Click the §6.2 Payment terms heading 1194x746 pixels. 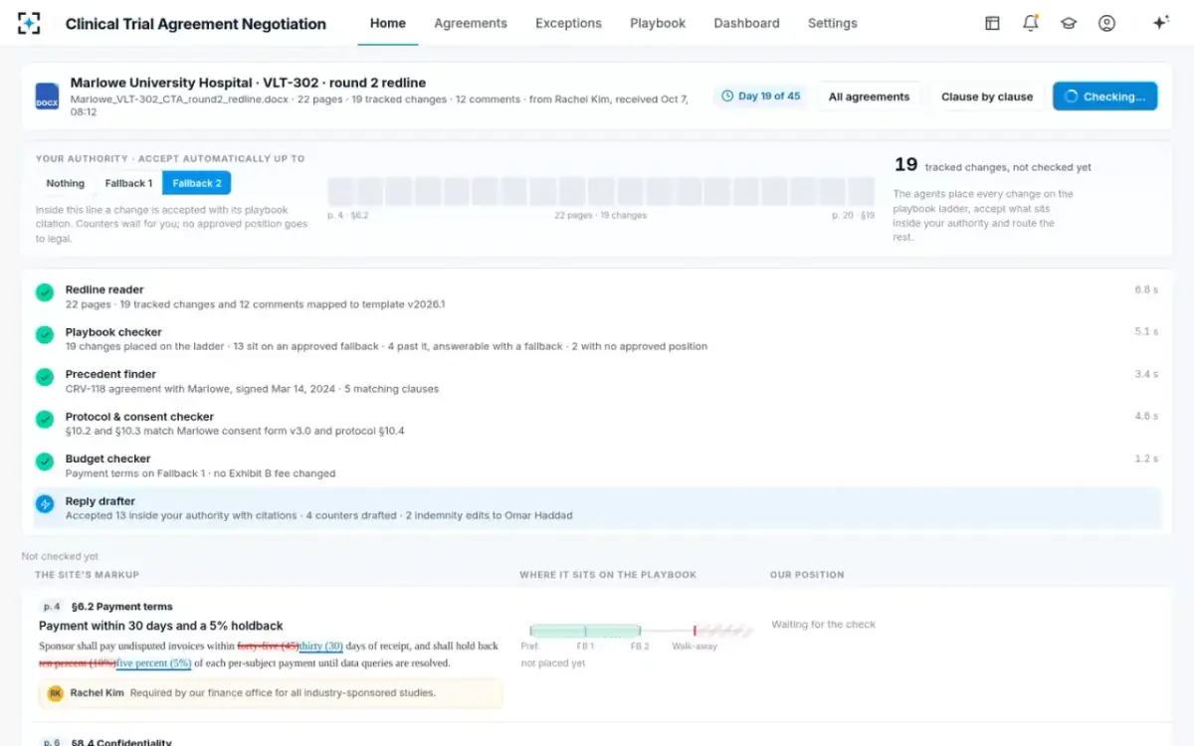[122, 607]
